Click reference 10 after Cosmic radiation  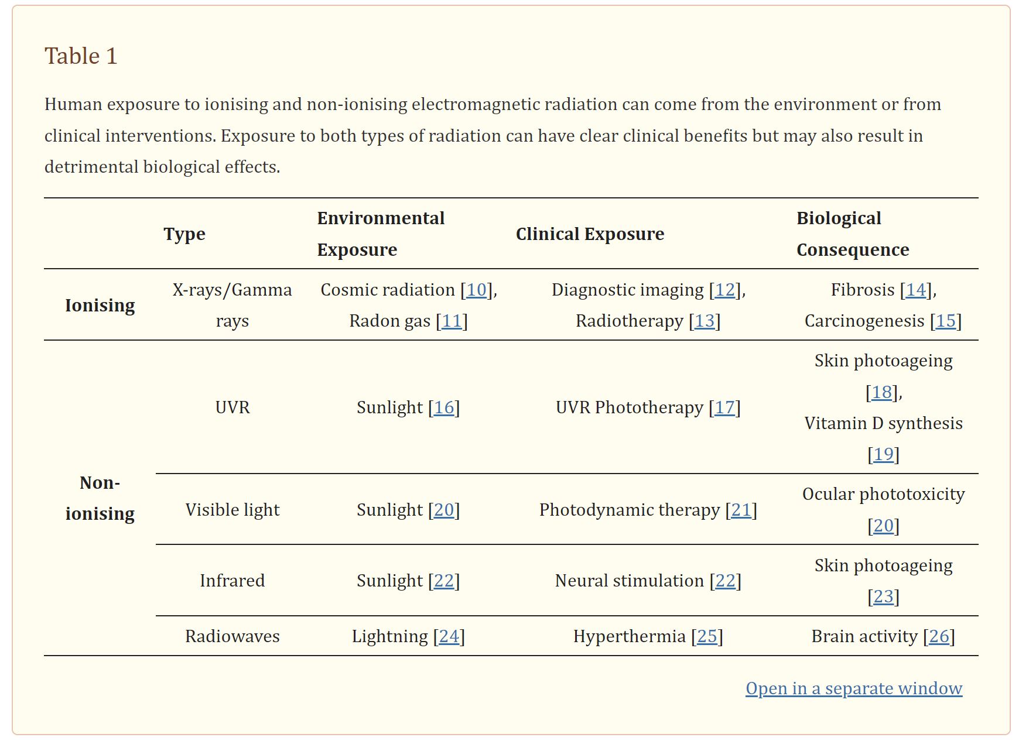[476, 290]
